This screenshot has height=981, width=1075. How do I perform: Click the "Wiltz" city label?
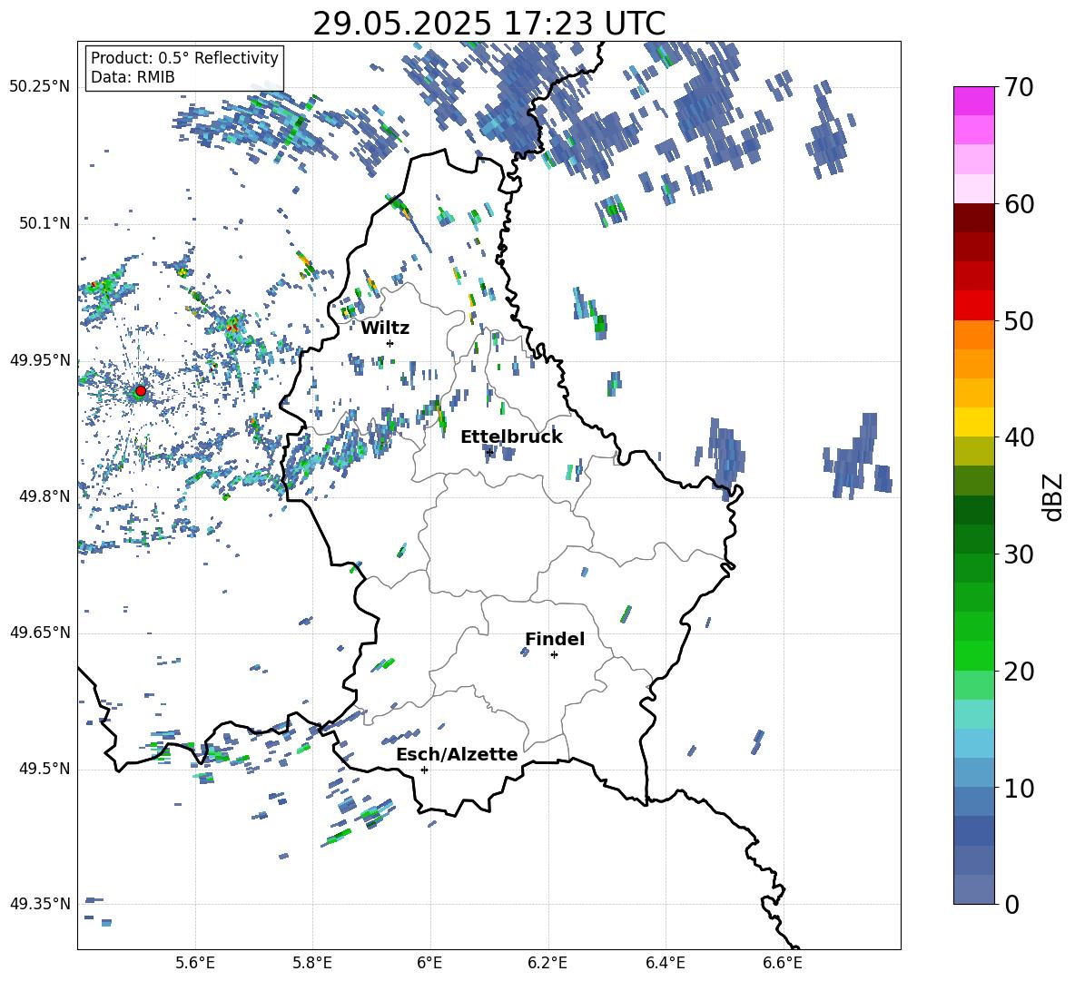[385, 329]
